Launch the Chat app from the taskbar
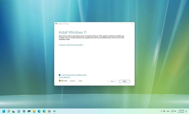The width and height of the screenshot is (189, 114). [x=19, y=111]
